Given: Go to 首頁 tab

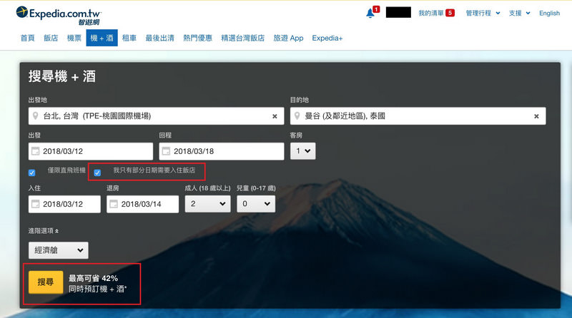Looking at the screenshot, I should click(x=27, y=38).
